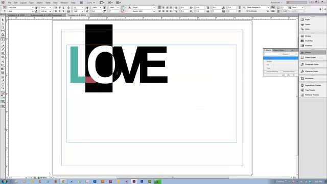Select the Type tool in toolbox

pyautogui.click(x=3, y=39)
